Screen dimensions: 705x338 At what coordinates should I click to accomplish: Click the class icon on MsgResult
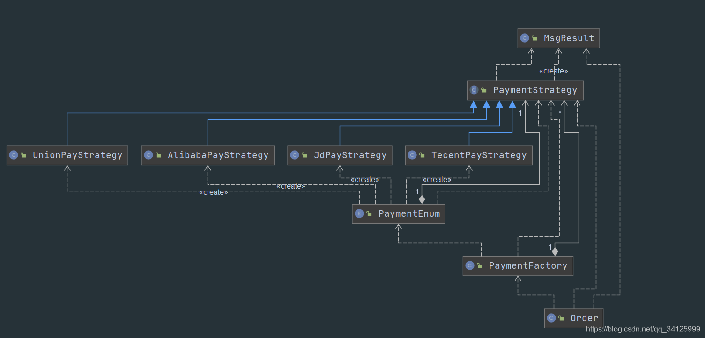click(525, 38)
